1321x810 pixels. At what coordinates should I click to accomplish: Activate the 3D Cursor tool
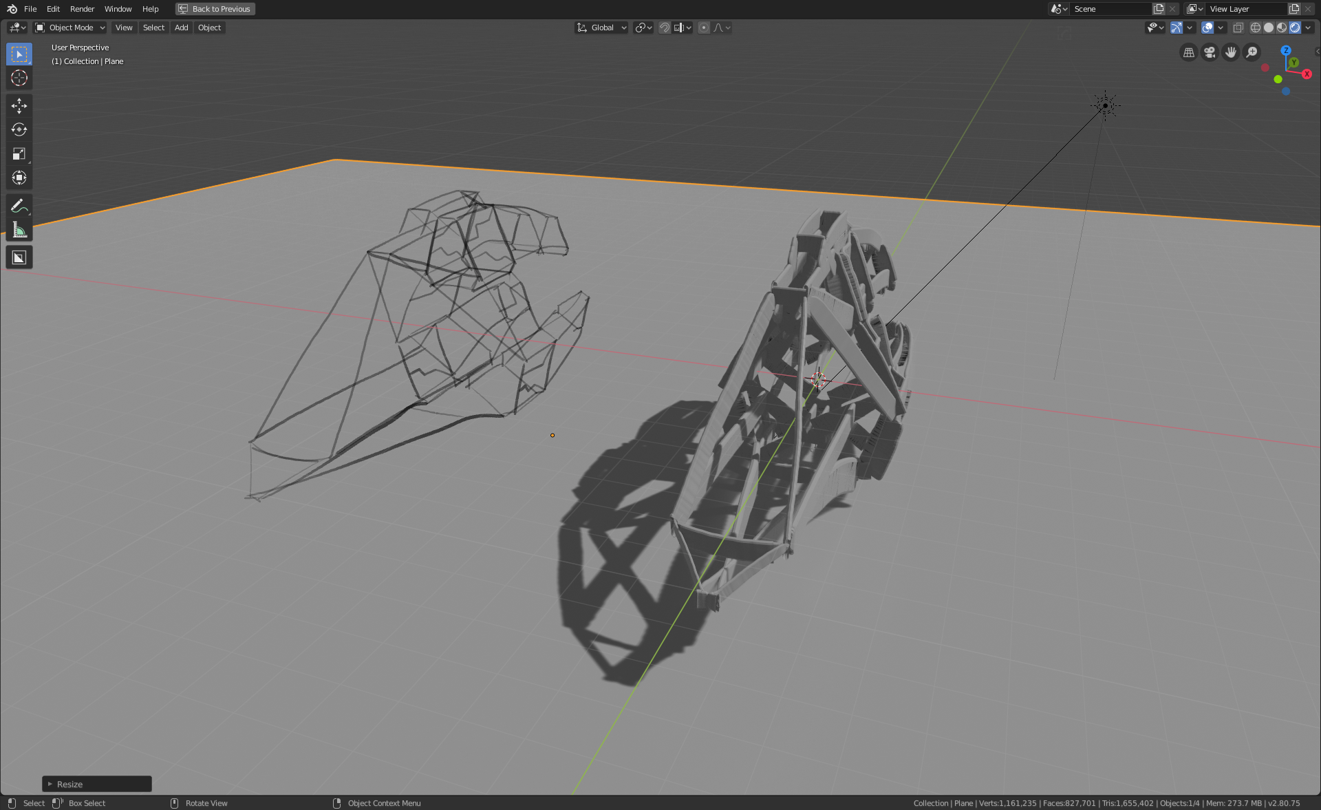point(19,78)
